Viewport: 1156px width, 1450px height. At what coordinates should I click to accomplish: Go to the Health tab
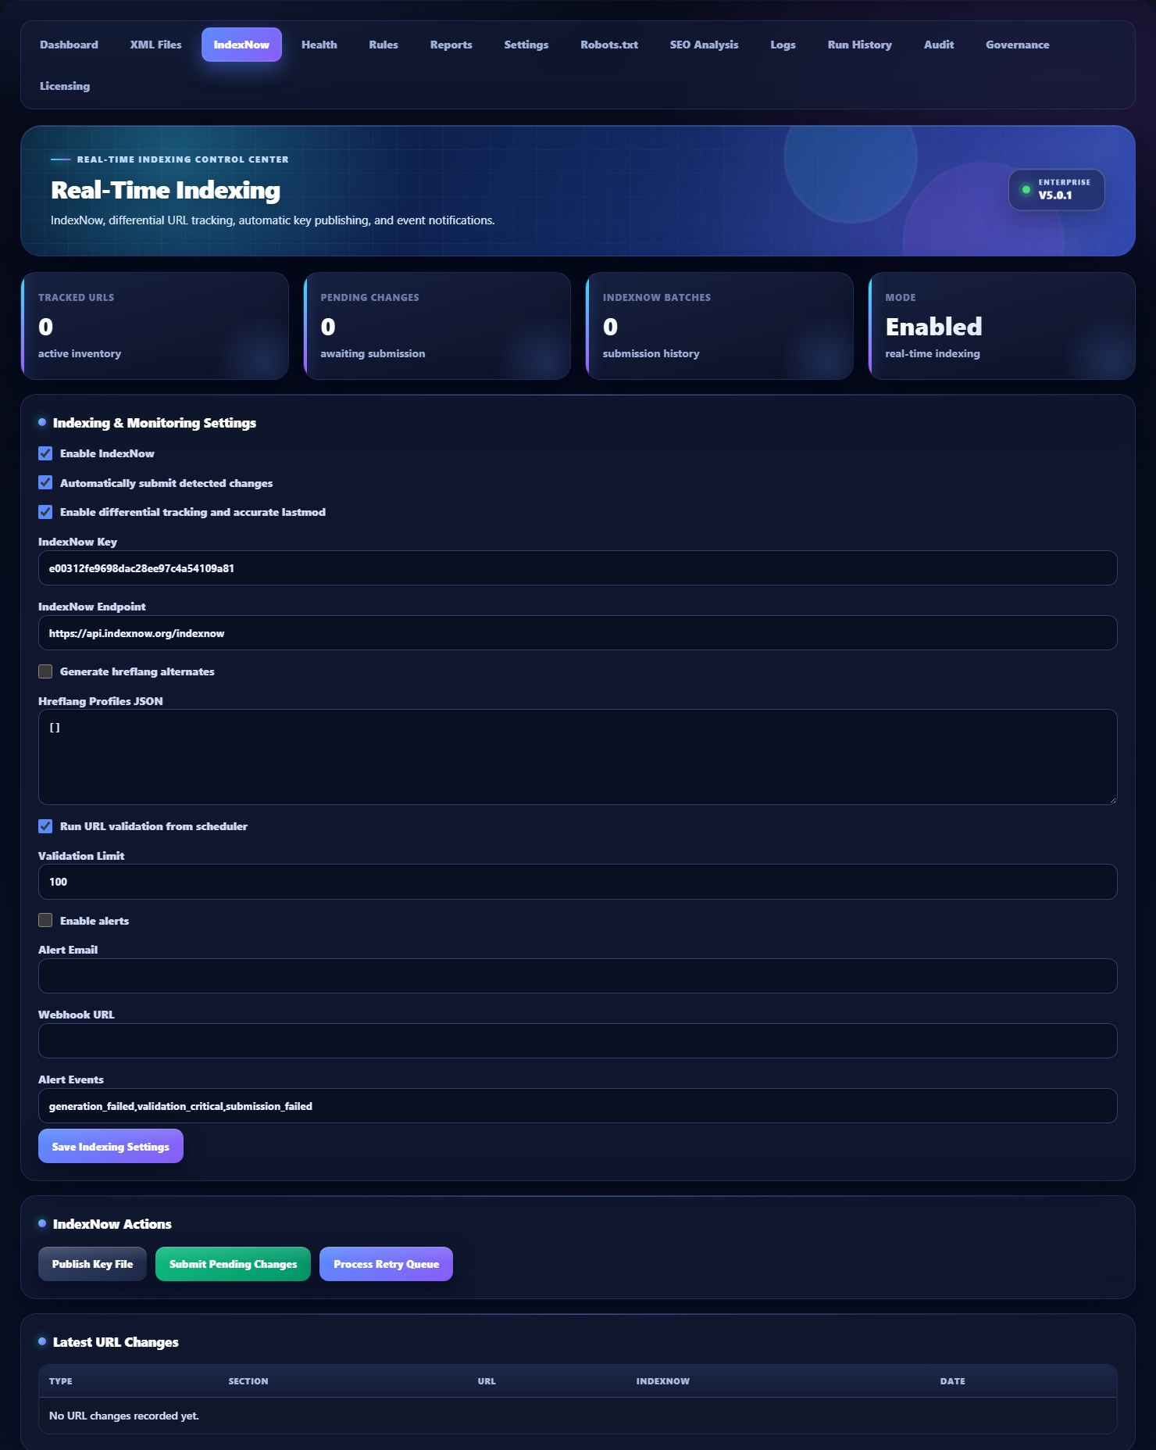319,45
